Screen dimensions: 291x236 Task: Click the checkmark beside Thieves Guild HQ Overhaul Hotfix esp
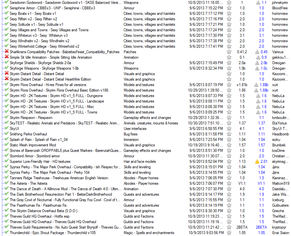pos(7,216)
